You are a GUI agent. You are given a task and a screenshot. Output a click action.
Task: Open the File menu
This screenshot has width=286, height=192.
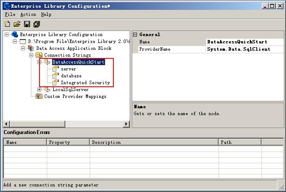(x=10, y=14)
